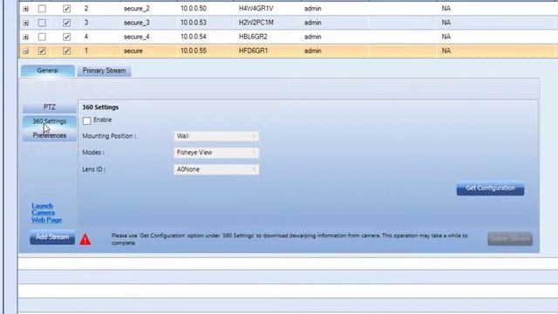Click model cell HBL6GR2

pos(253,37)
